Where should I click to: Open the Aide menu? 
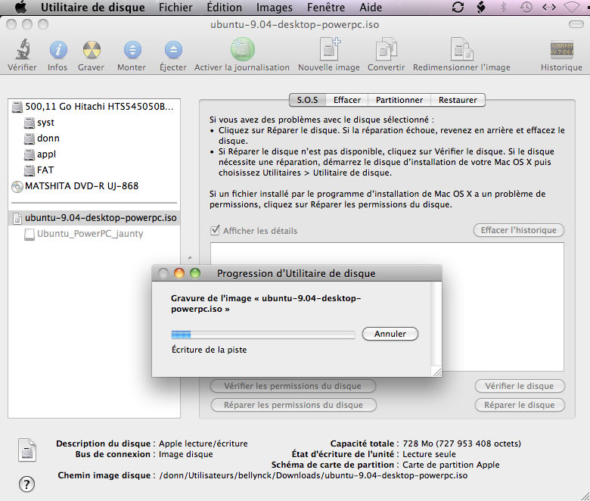coord(371,7)
